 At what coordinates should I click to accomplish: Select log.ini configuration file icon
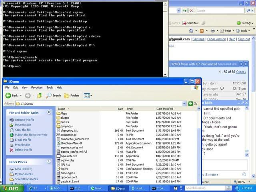pos(58,169)
